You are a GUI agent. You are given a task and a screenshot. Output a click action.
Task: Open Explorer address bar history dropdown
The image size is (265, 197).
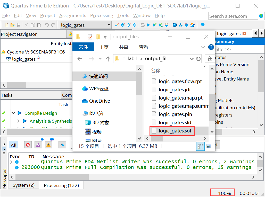(192, 59)
